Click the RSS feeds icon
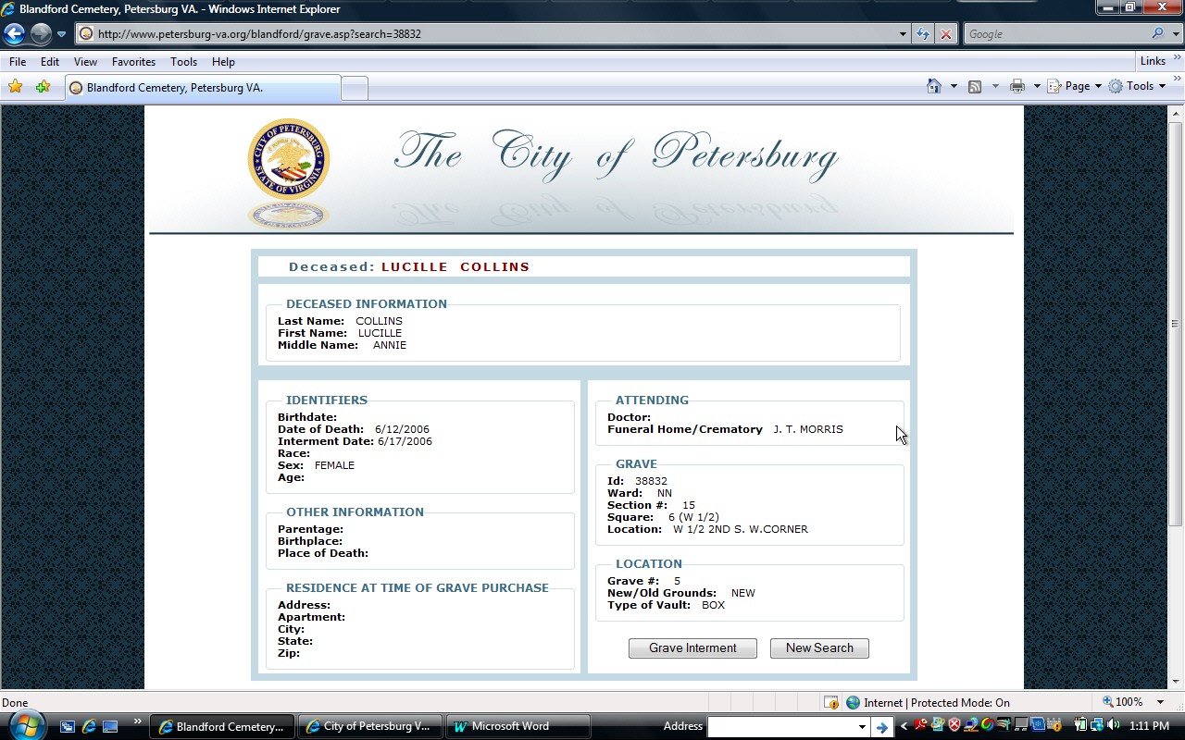1185x740 pixels. [975, 86]
